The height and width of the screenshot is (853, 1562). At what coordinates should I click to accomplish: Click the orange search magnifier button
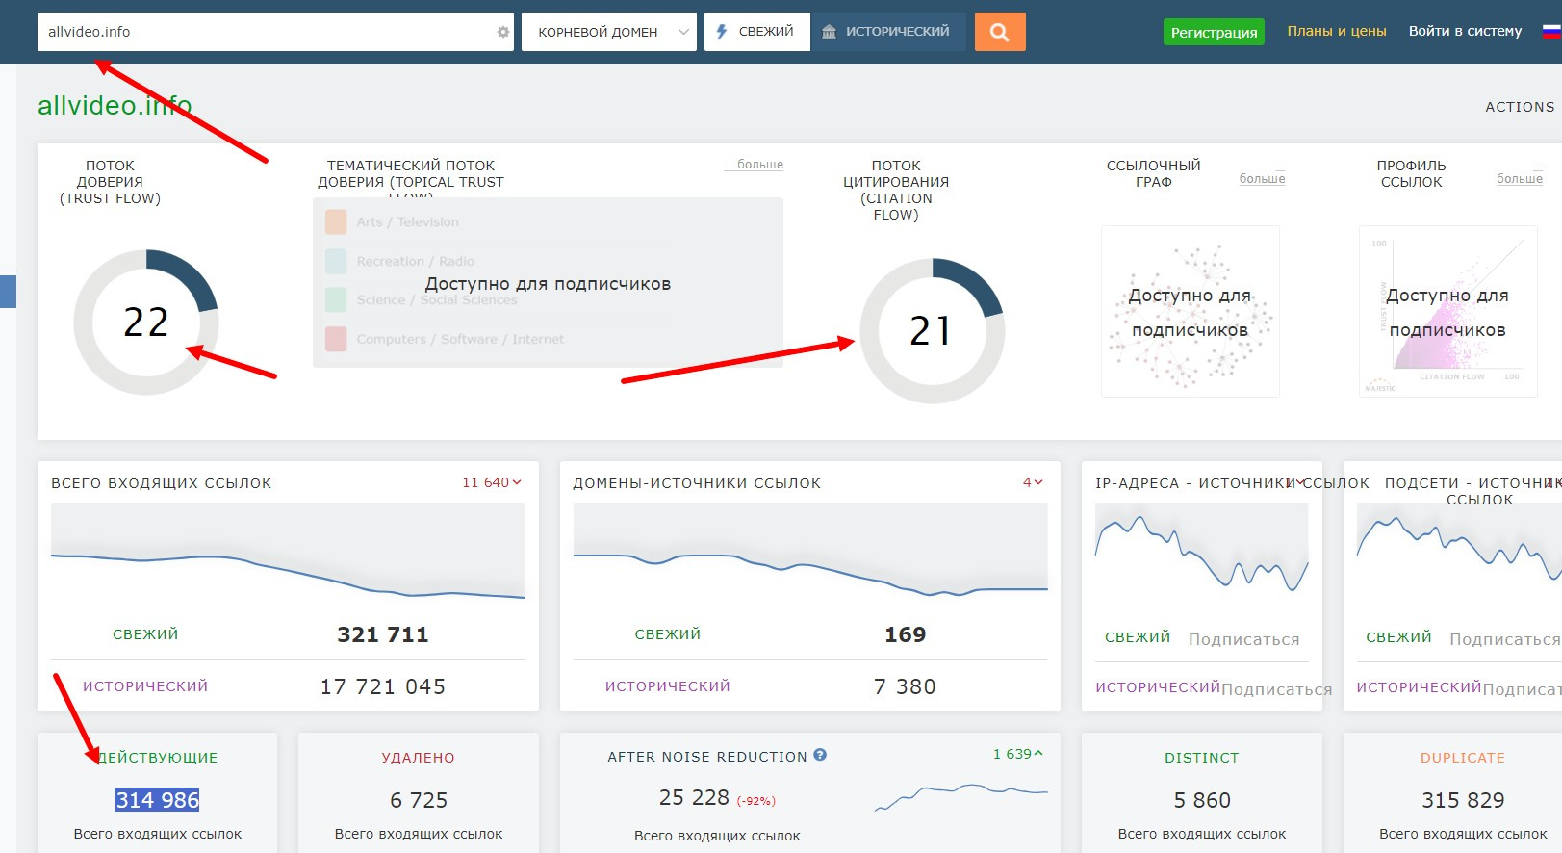click(1000, 32)
